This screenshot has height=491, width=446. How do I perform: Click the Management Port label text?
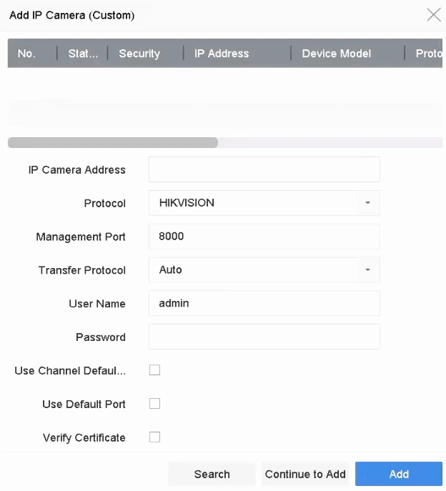pyautogui.click(x=81, y=237)
